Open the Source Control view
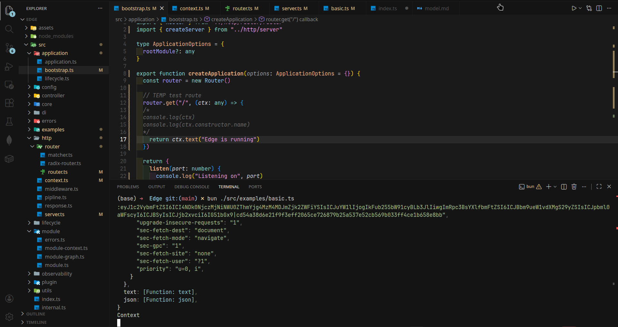The width and height of the screenshot is (618, 327). pos(9,48)
